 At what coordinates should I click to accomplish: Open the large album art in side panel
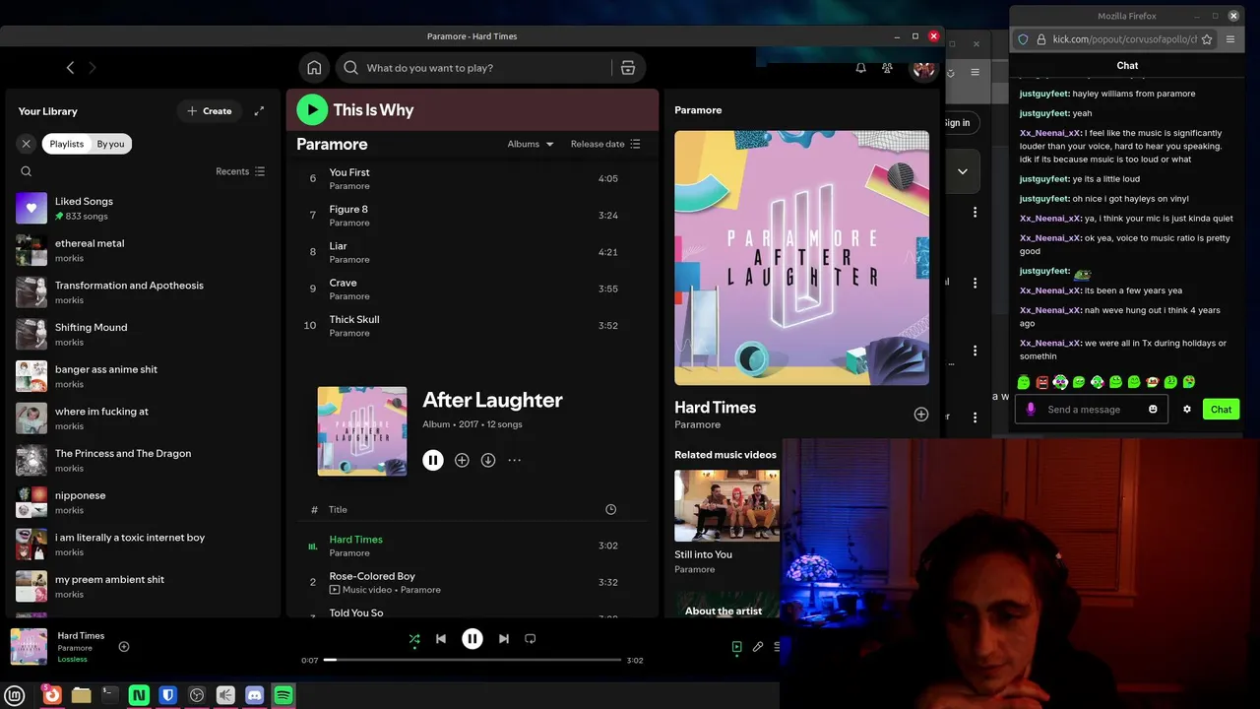point(801,258)
